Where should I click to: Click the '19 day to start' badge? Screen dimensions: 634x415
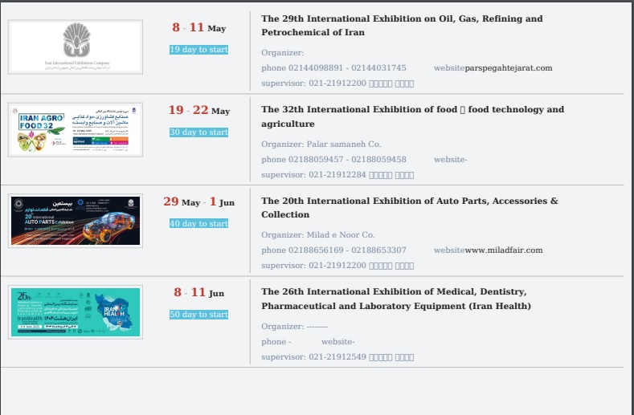(198, 50)
